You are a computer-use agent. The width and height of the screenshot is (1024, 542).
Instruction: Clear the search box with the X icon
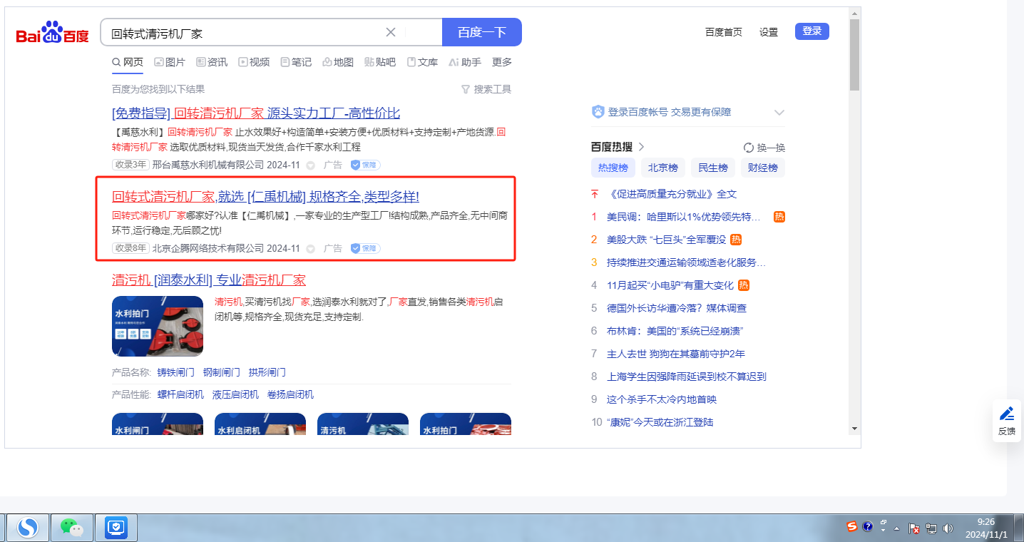click(391, 32)
